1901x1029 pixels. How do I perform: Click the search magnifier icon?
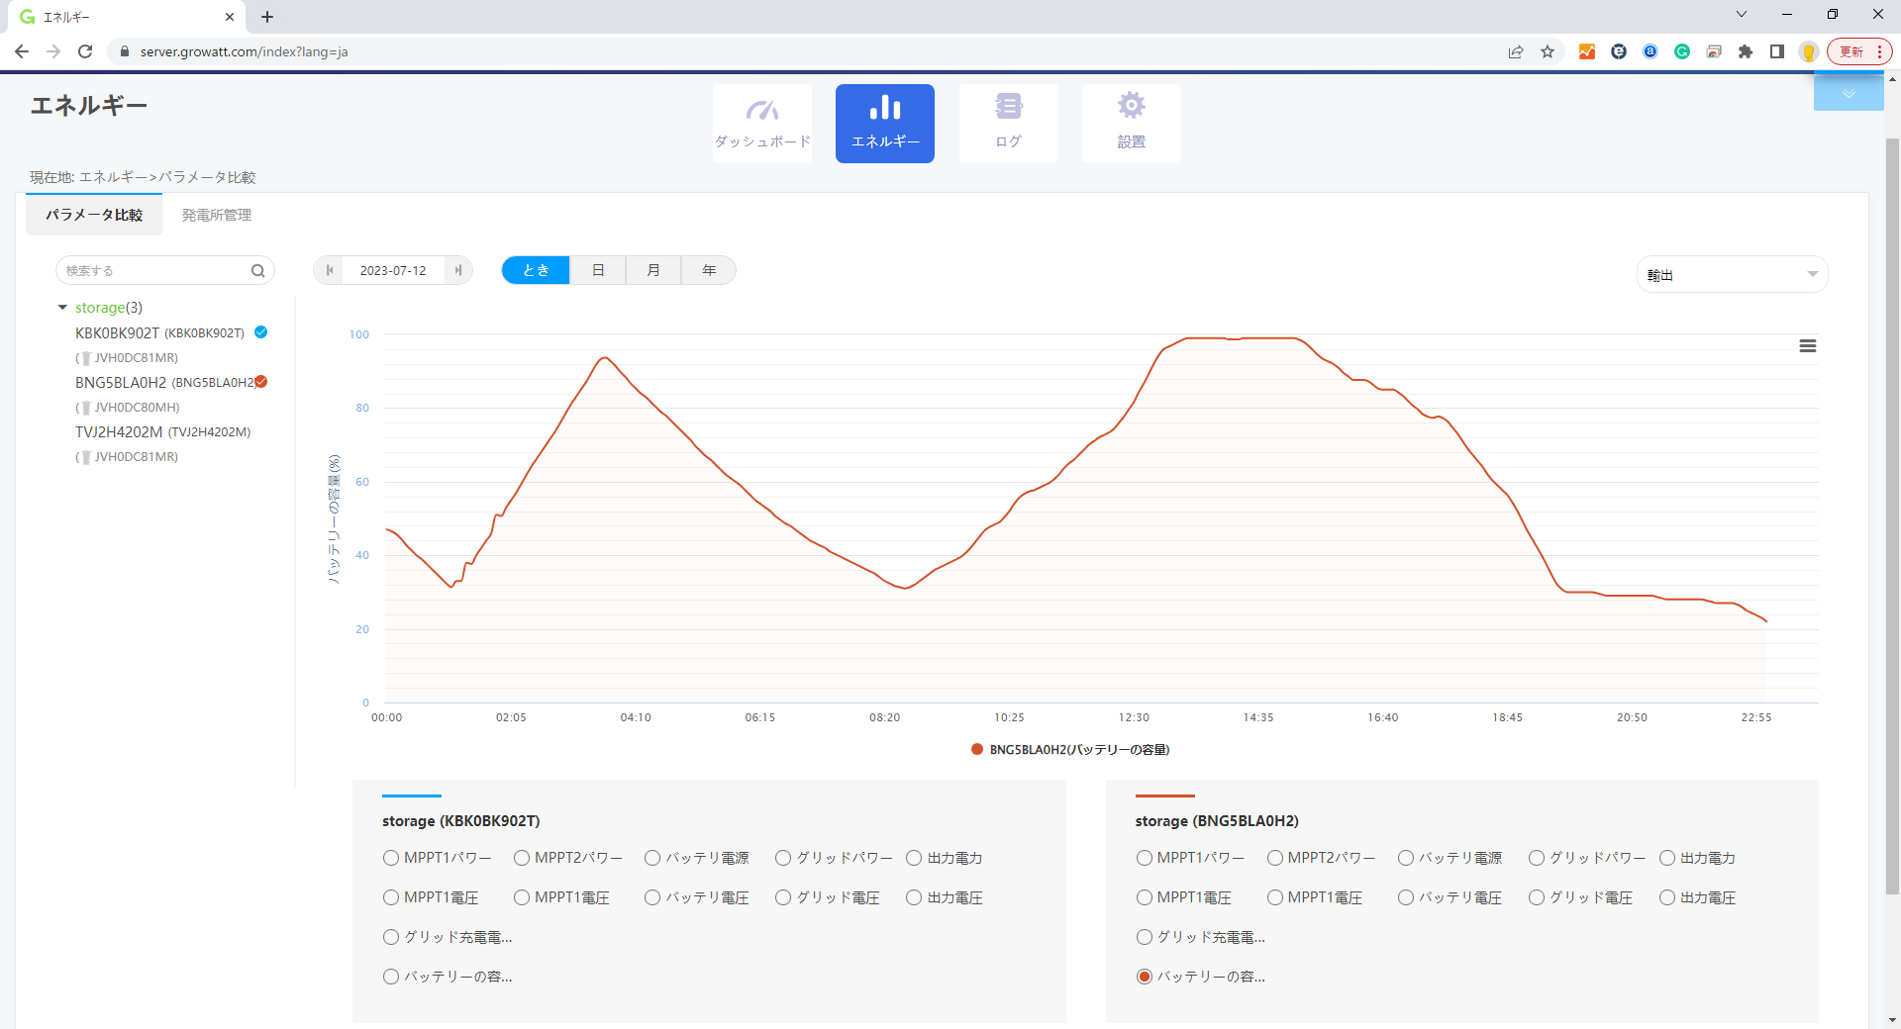point(257,271)
